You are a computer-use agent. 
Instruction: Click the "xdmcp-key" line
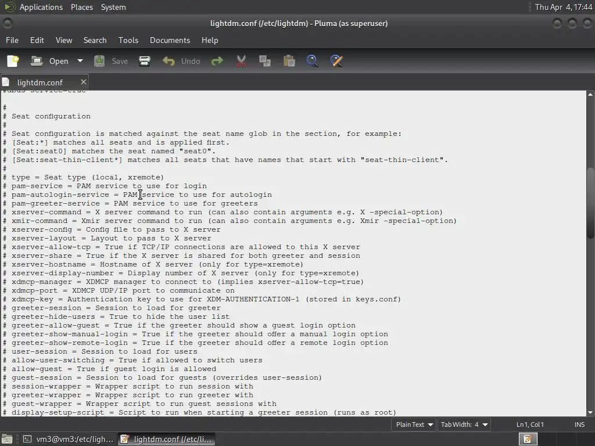point(202,300)
